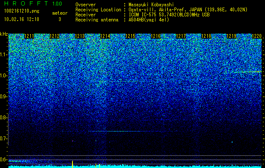Click the magenta dot near 0.7 kHz at 1213
The image size is (265, 168).
point(72,141)
